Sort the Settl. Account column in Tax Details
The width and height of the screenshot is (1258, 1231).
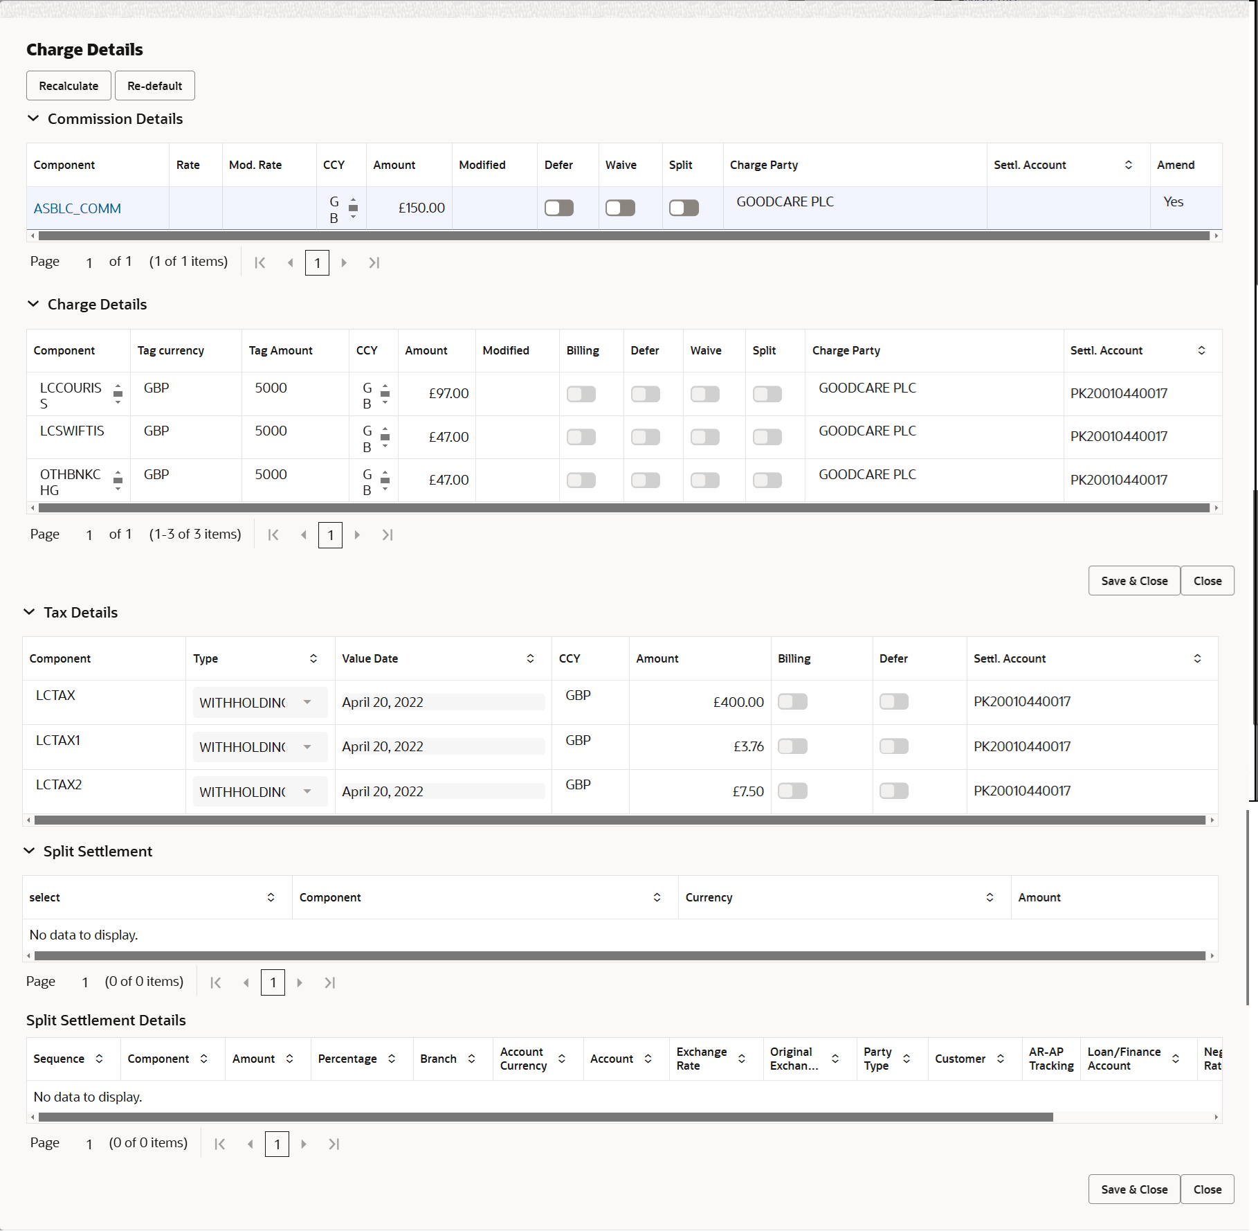(x=1198, y=658)
